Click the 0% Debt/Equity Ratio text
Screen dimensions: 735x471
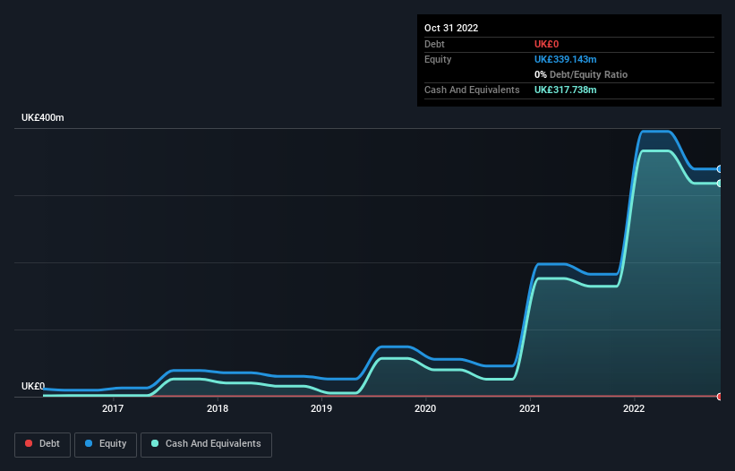tap(581, 74)
